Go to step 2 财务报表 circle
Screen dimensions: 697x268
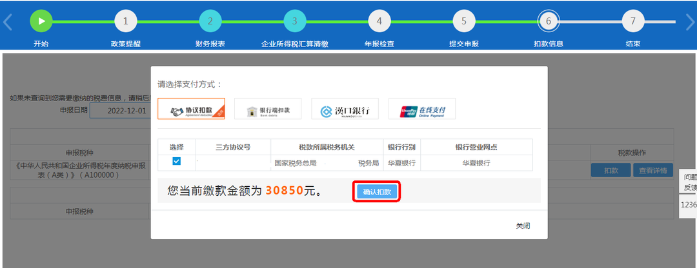[x=210, y=21]
